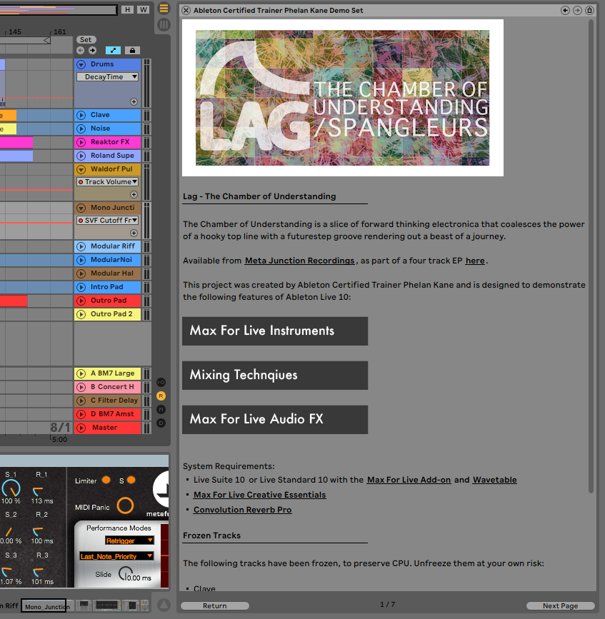Unfold the Roland Supe track
This screenshot has width=605, height=619.
click(x=81, y=156)
